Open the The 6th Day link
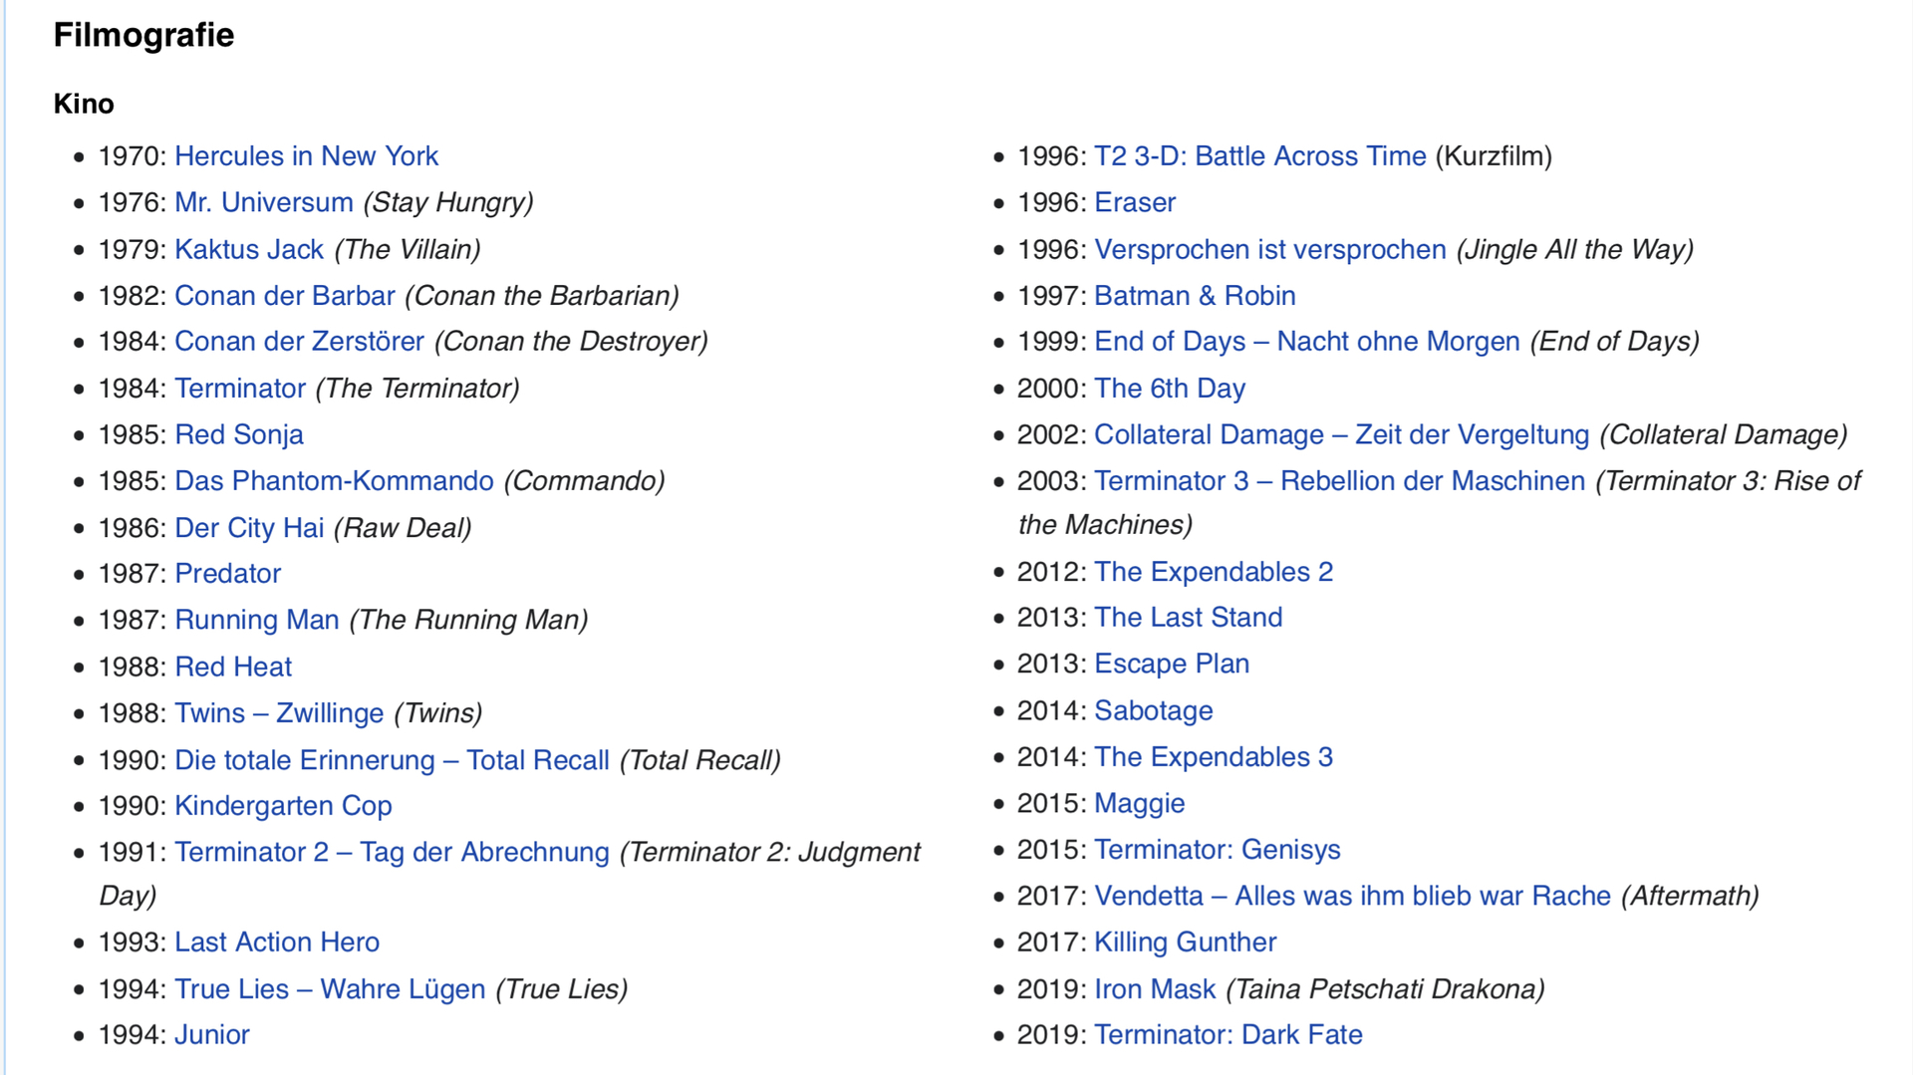 pyautogui.click(x=1170, y=389)
